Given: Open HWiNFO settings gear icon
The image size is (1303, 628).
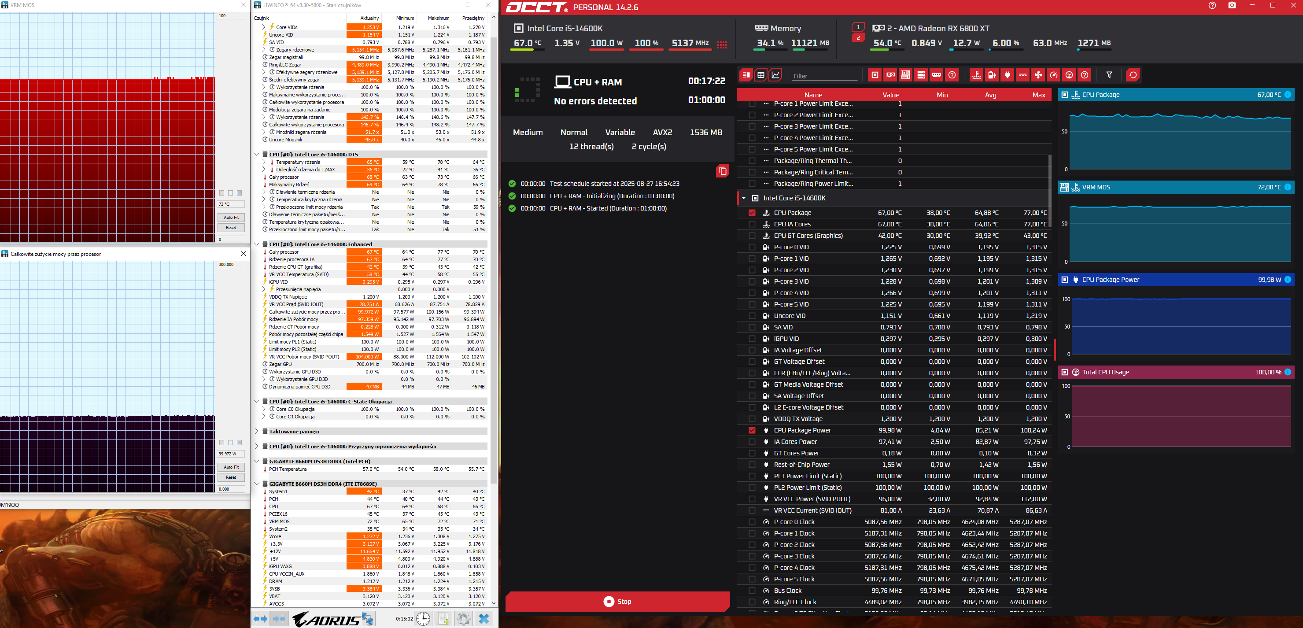Looking at the screenshot, I should (463, 618).
